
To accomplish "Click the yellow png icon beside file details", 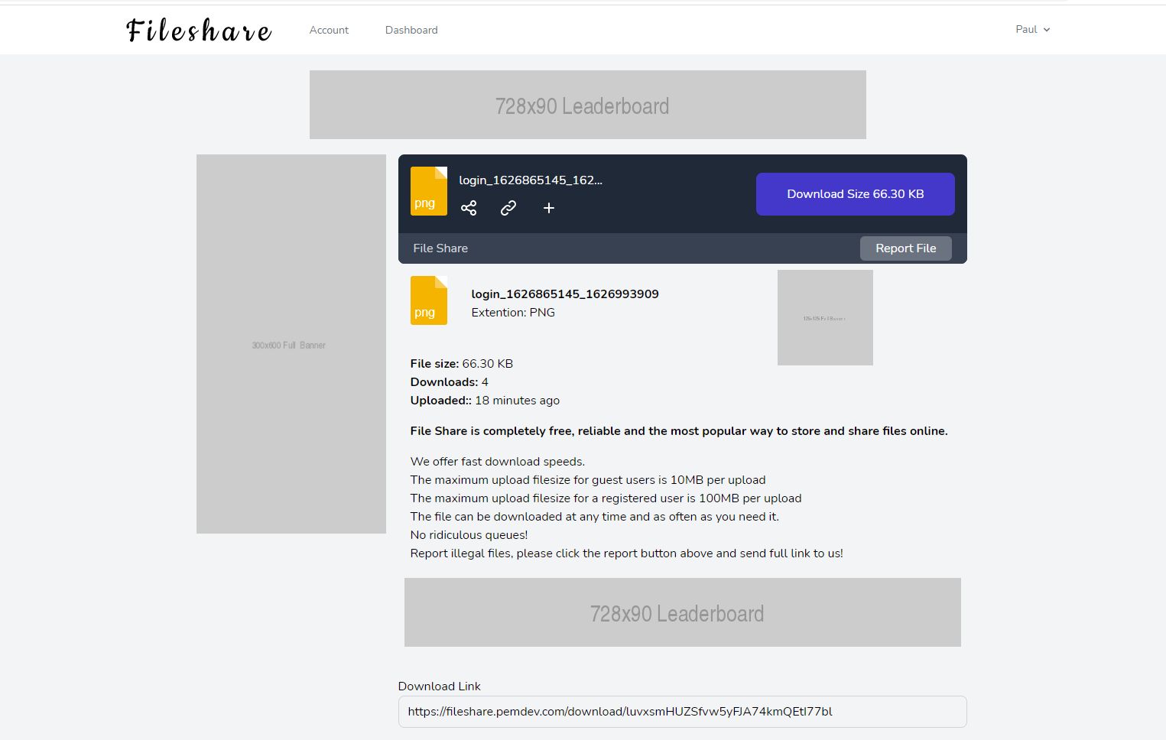I will point(429,300).
